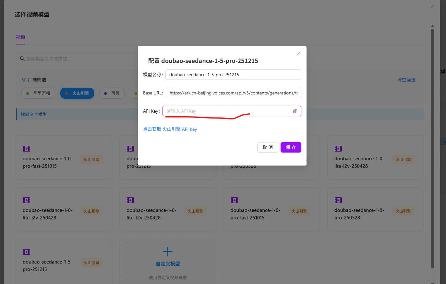Click the vertical scrollbar of model list
This screenshot has height=284, width=446.
click(432, 149)
